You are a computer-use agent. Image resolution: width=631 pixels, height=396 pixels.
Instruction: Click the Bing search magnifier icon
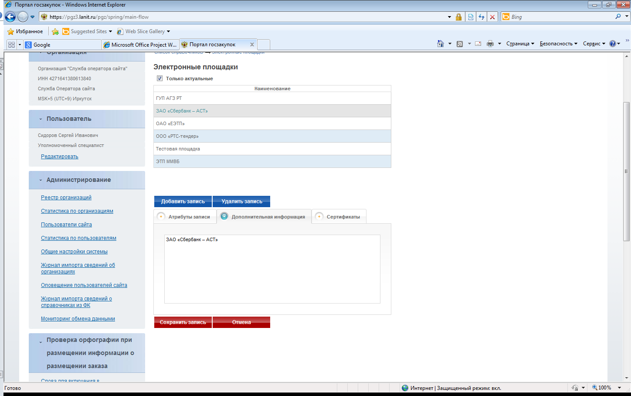point(618,17)
